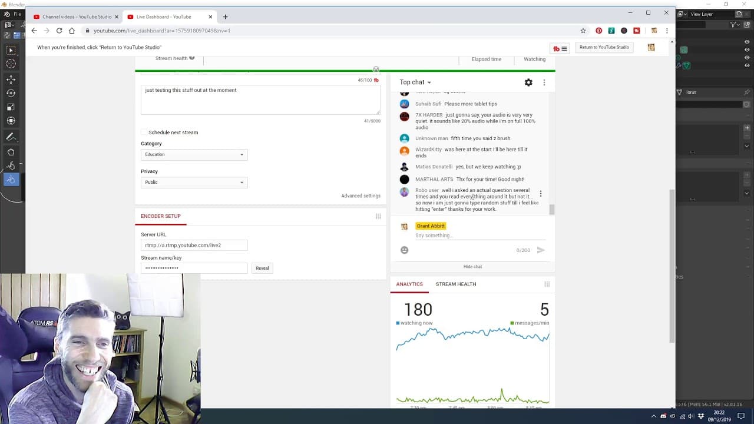The image size is (754, 424).
Task: Reveal the stream key
Action: 262,268
